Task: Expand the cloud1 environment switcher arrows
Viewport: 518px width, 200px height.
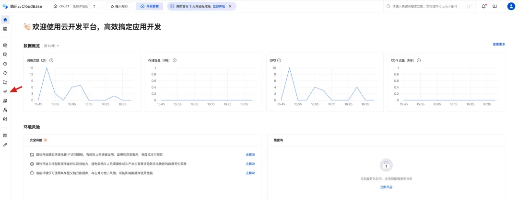Action: click(x=94, y=6)
